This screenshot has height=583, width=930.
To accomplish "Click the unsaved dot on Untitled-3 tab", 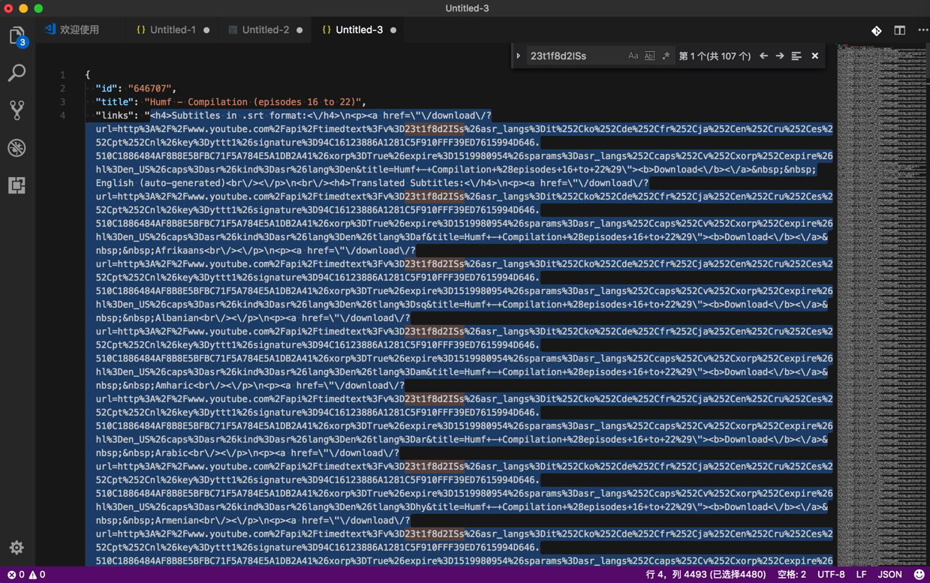I will pyautogui.click(x=393, y=30).
